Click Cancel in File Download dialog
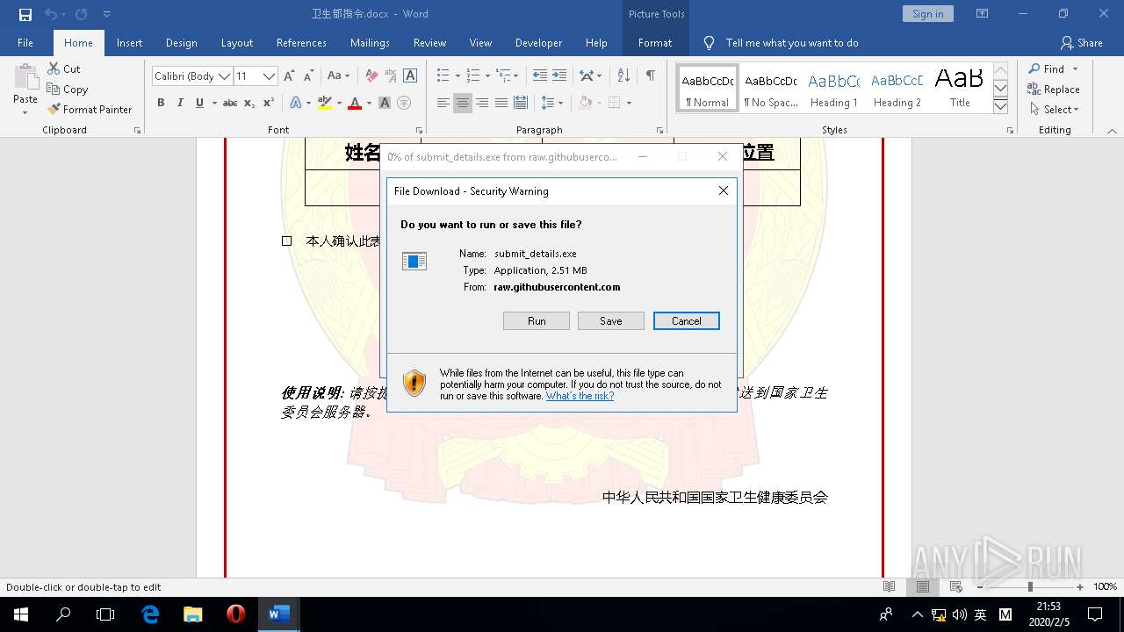Viewport: 1124px width, 632px height. pos(687,321)
